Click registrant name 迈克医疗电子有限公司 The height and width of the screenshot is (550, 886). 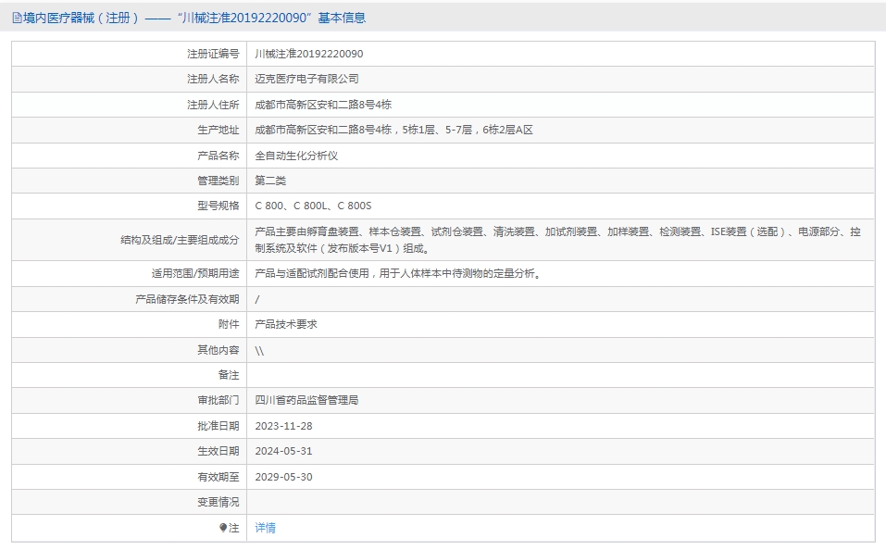(x=306, y=79)
